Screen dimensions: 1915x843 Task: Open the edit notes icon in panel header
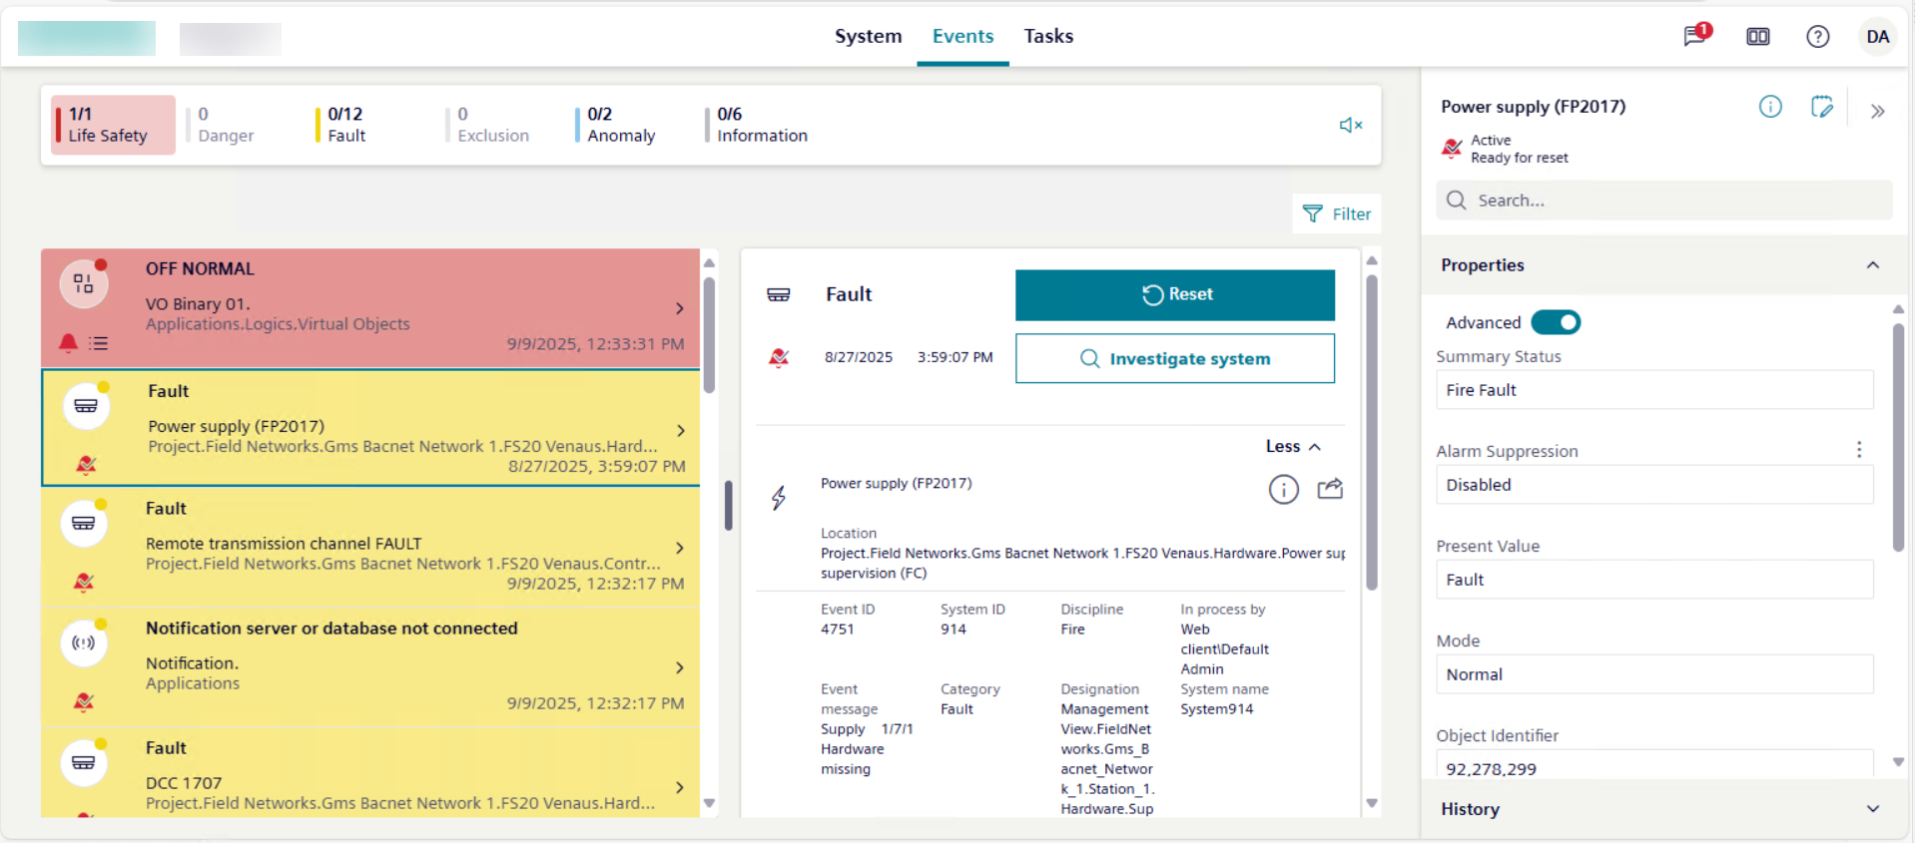tap(1821, 107)
